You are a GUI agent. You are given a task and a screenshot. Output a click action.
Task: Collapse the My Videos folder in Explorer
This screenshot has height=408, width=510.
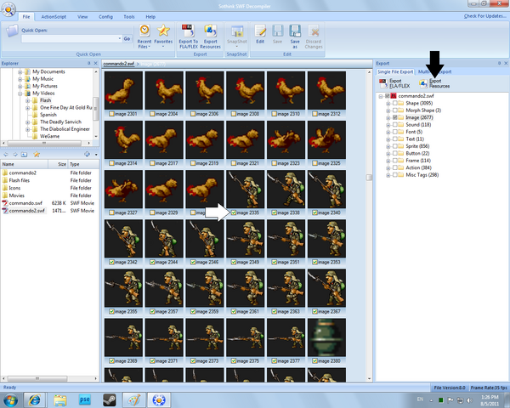[20, 93]
